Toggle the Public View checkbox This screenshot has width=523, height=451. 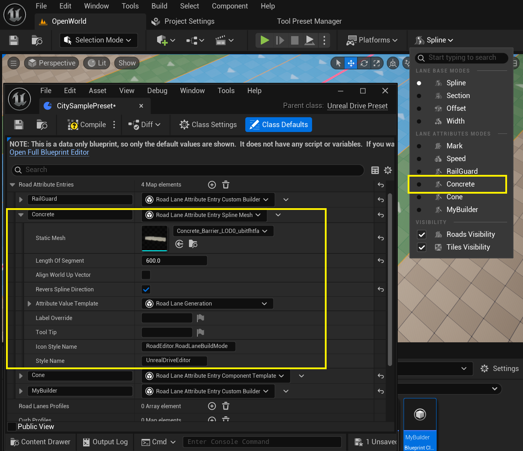click(12, 427)
